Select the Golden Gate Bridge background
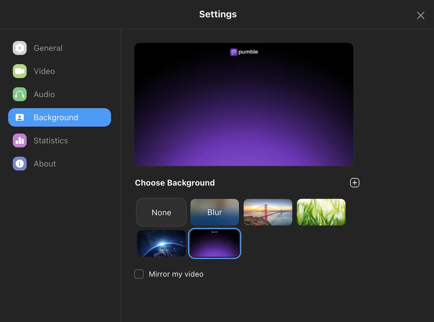The width and height of the screenshot is (434, 322). pos(268,212)
